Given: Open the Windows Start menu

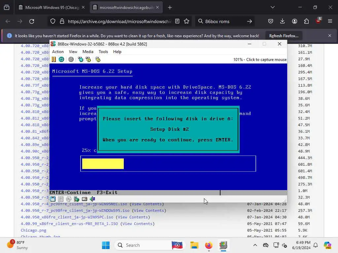Looking at the screenshot, I should tap(106, 245).
